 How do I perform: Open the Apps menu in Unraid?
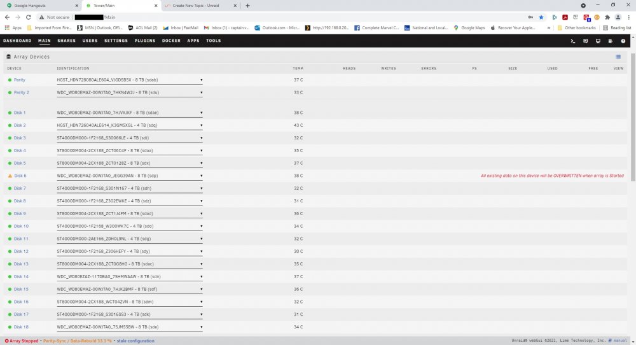coord(193,41)
